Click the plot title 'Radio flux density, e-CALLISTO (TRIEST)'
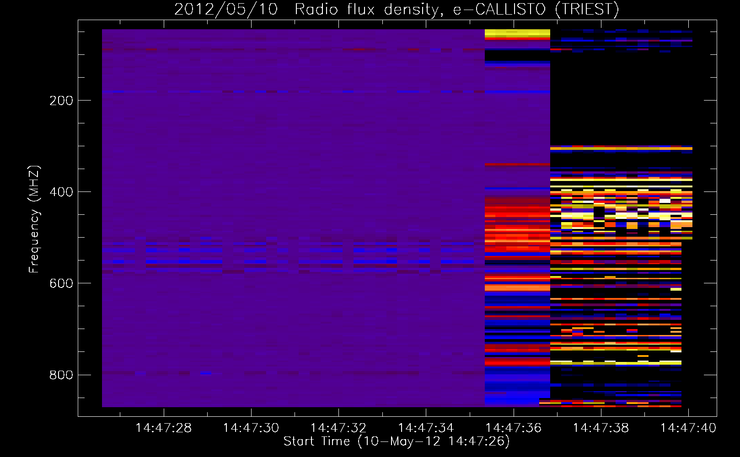Viewport: 740px width, 457px height. point(456,10)
